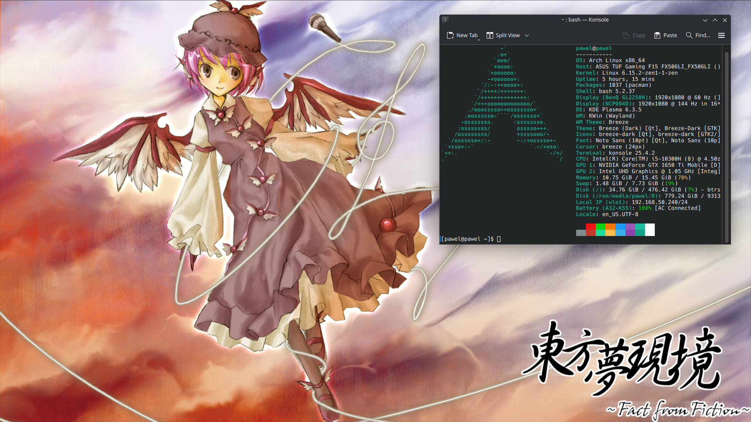Click the 'DE: KDE Plasma 6.3.5' line
The image size is (751, 422).
click(x=609, y=110)
